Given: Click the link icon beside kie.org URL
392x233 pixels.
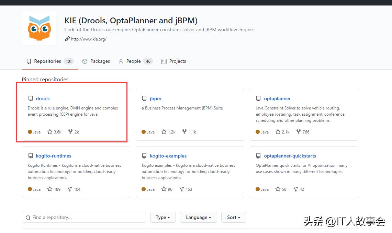Looking at the screenshot, I should click(67, 39).
